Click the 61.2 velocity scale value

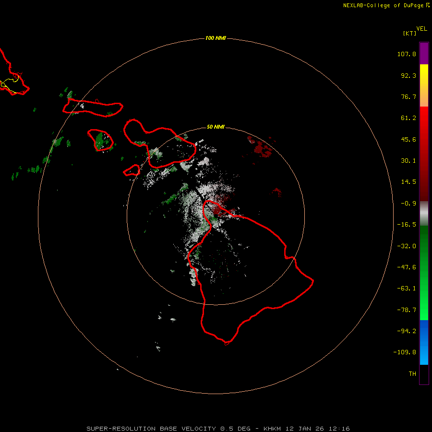pos(408,118)
